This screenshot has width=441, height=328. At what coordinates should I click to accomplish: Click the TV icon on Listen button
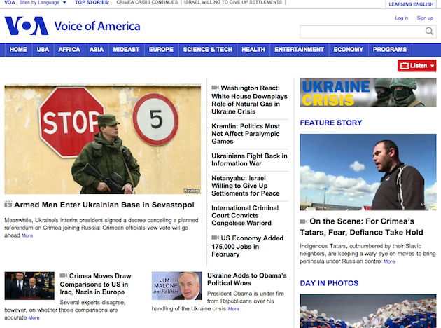[405, 66]
